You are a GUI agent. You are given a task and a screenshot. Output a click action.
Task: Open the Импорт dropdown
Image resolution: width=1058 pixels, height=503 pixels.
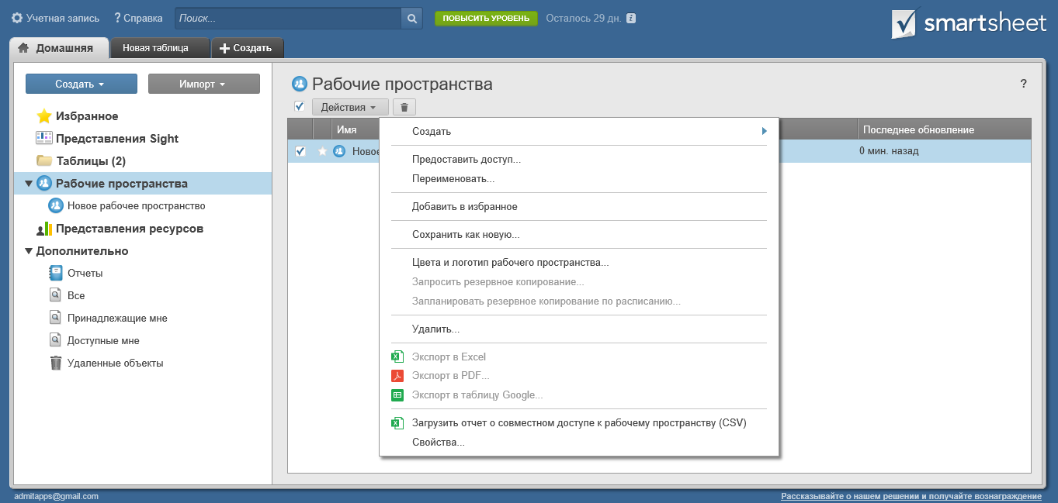[x=204, y=83]
